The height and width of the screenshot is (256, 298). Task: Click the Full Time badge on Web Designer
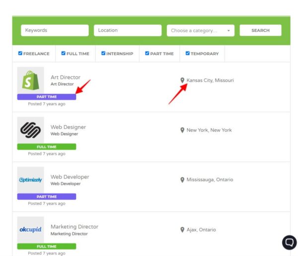(x=47, y=147)
